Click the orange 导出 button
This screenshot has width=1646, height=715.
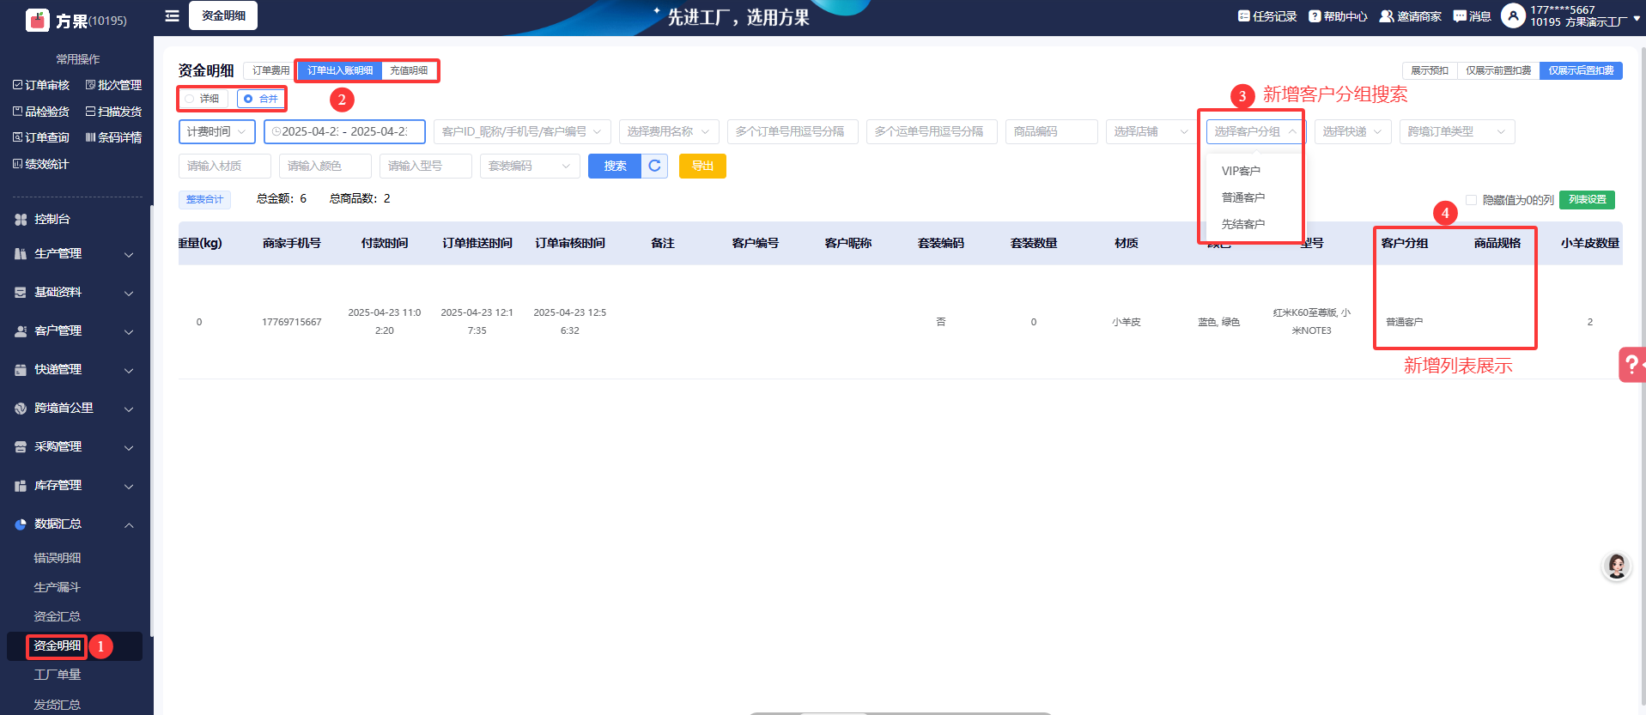[702, 166]
